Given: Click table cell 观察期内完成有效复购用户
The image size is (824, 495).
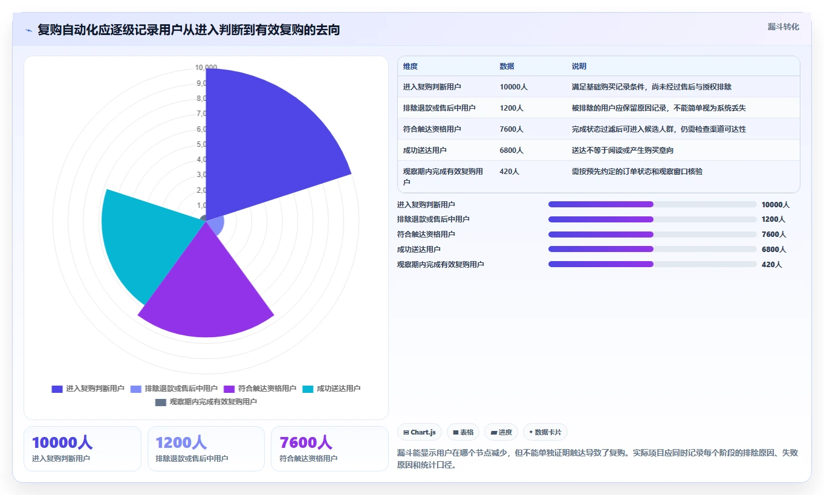Looking at the screenshot, I should pyautogui.click(x=443, y=176).
